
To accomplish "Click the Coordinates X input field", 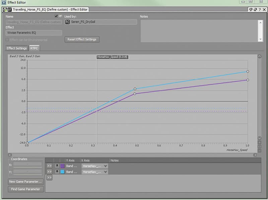I will 27,165.
